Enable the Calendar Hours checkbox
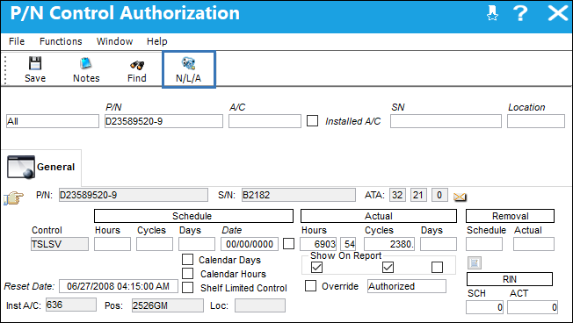This screenshot has height=323, width=573. [187, 273]
